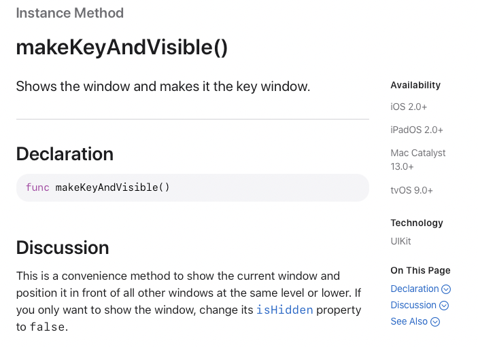Click the summary sentence about key window

(163, 86)
